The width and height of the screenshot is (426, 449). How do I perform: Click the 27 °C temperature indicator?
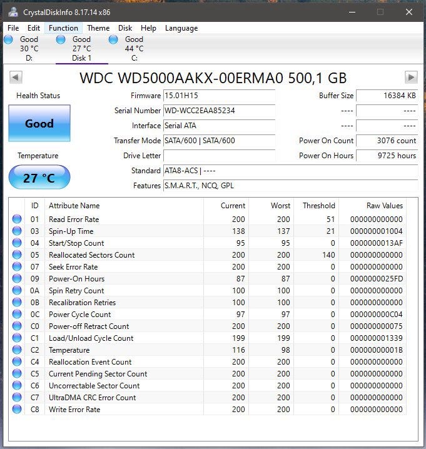click(39, 178)
